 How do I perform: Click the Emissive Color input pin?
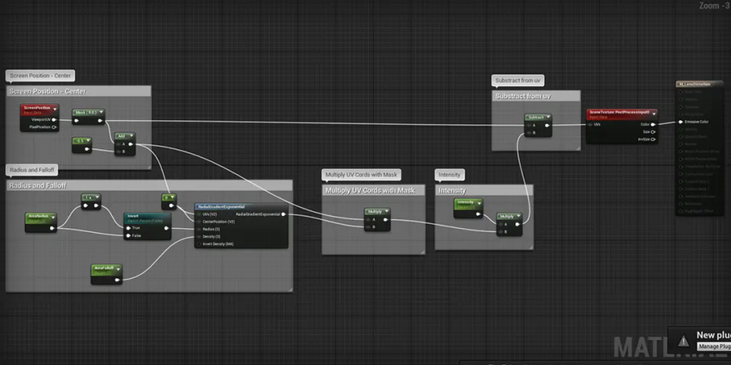point(680,122)
